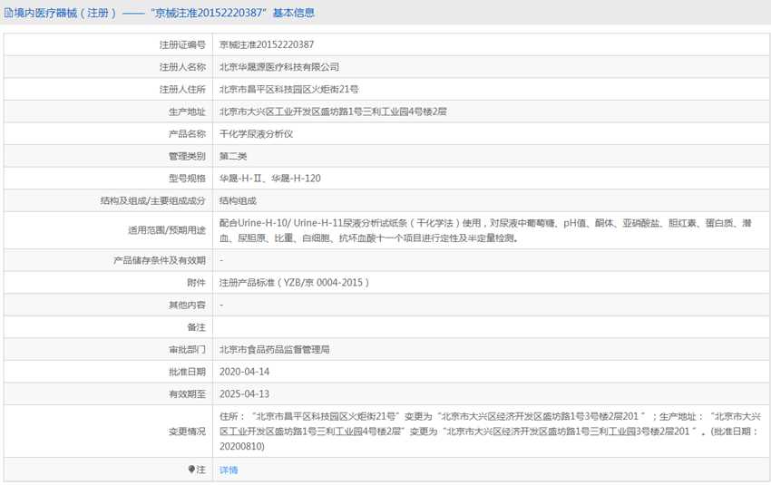Click the 变更情况 change record text
Screen dimensions: 771x485
coord(490,432)
